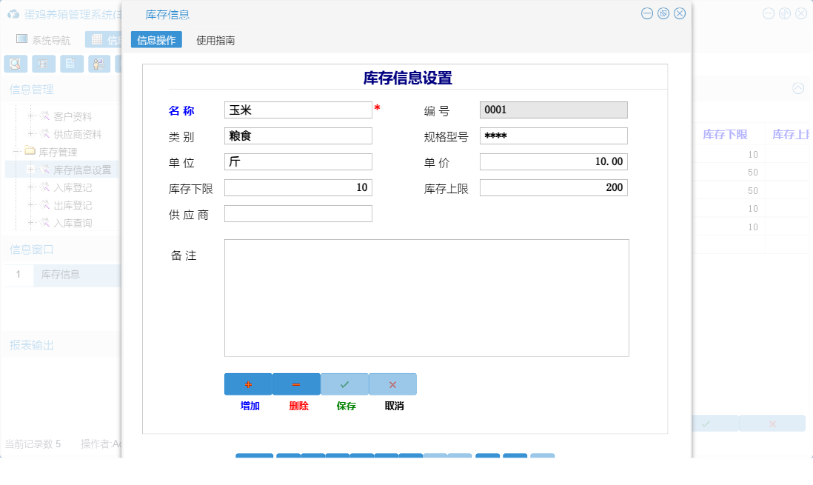Viewport: 813px width, 485px height.
Task: Select the 信息操作 tab
Action: click(155, 38)
